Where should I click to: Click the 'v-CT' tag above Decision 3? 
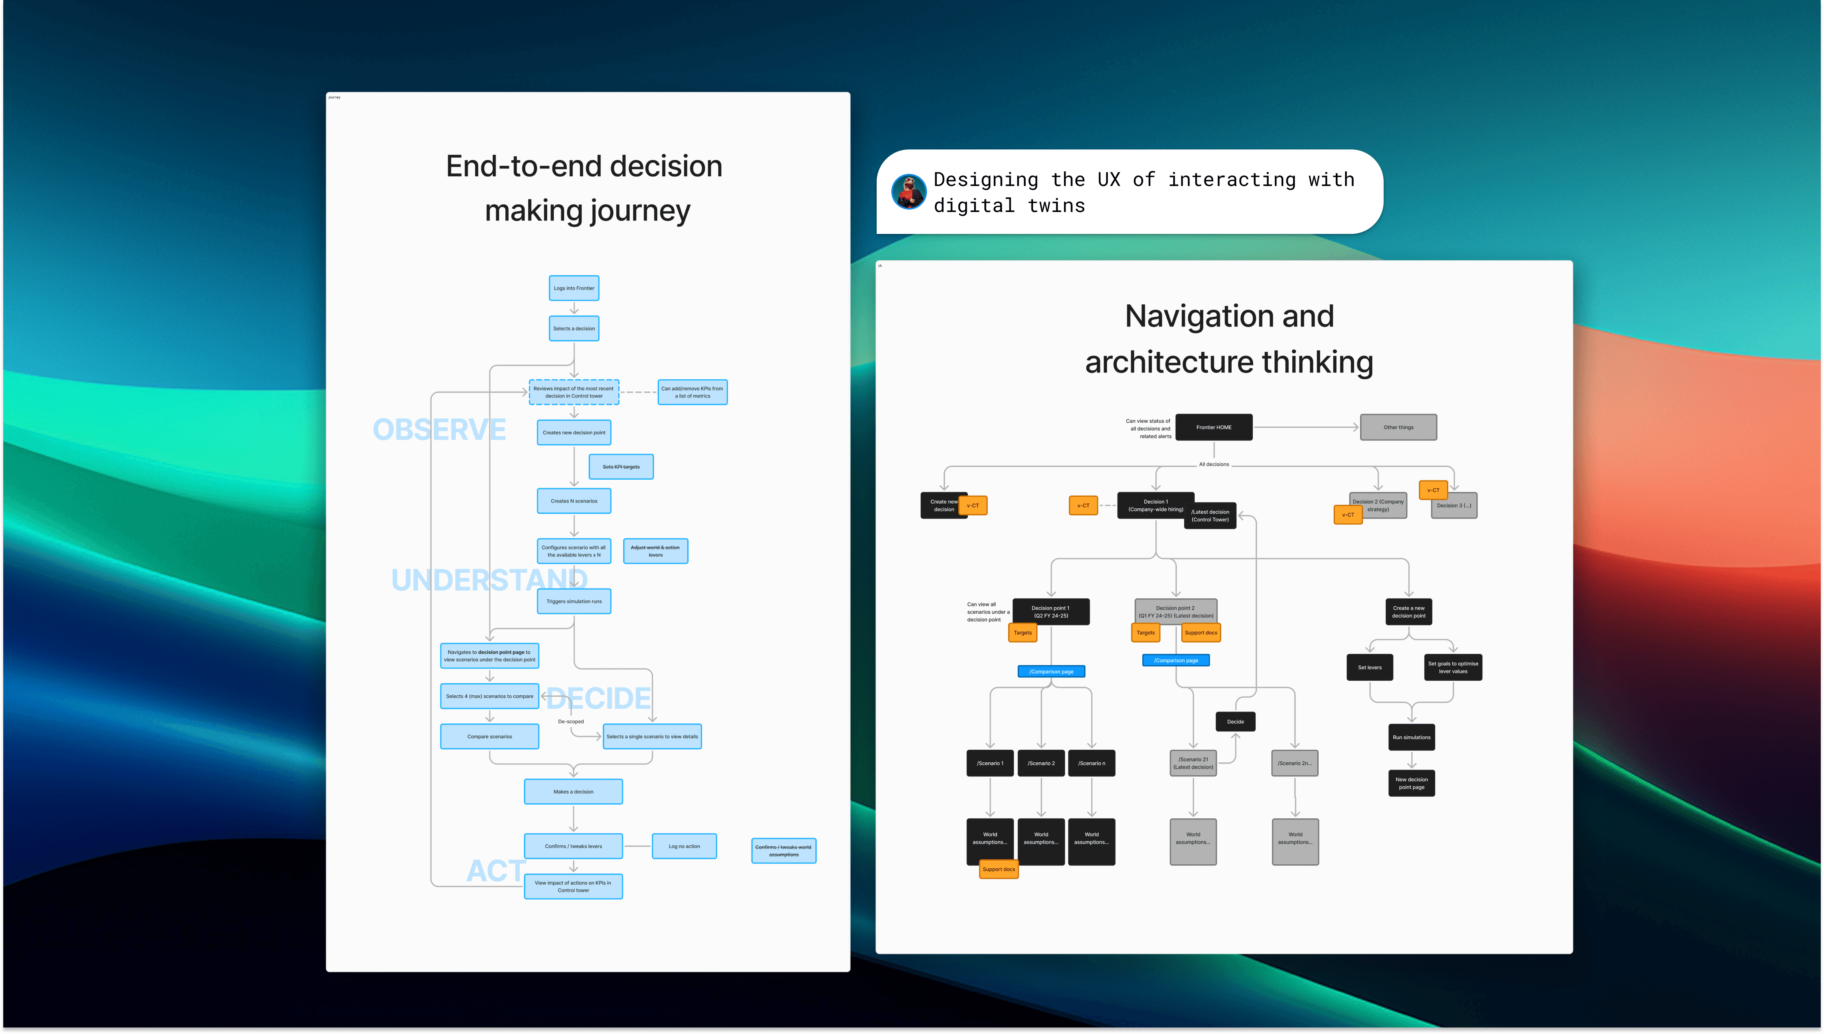pyautogui.click(x=1433, y=490)
